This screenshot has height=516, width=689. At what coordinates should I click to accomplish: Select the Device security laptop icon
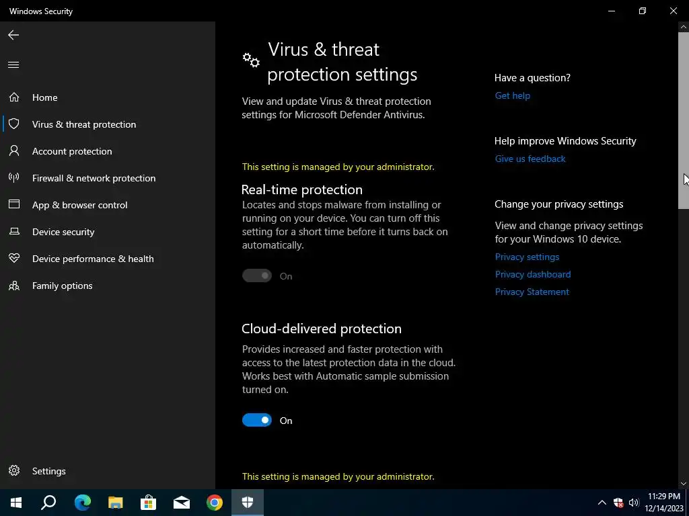14,231
